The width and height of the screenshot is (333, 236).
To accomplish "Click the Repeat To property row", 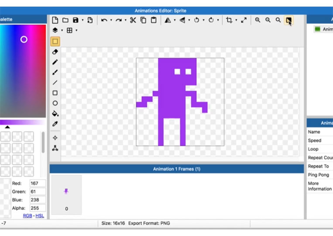I will coord(320,166).
